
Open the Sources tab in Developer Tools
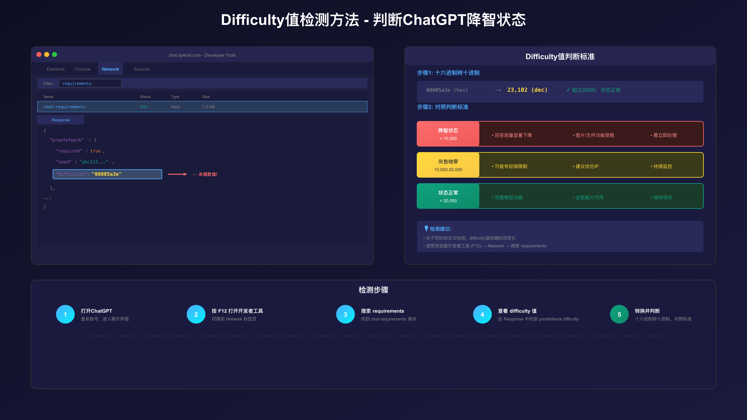(x=142, y=69)
